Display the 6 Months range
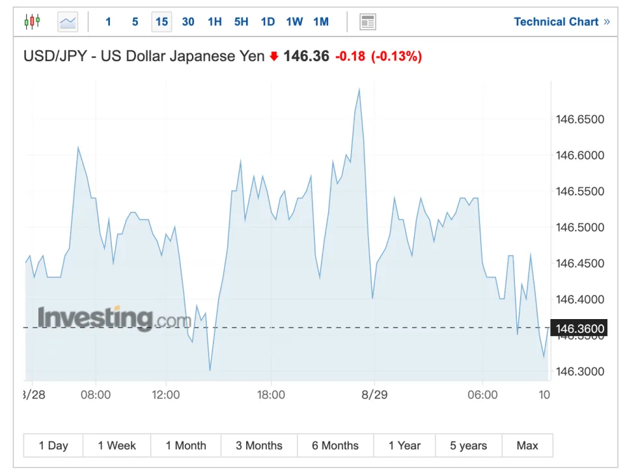Screen dimensions: 625x476 (x=335, y=445)
